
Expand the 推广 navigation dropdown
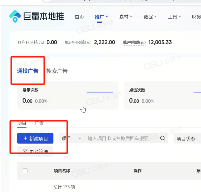[x=101, y=17]
